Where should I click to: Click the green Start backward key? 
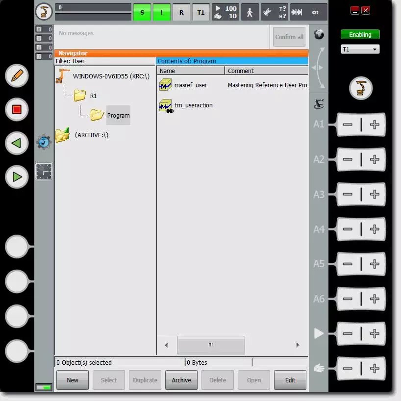[17, 144]
